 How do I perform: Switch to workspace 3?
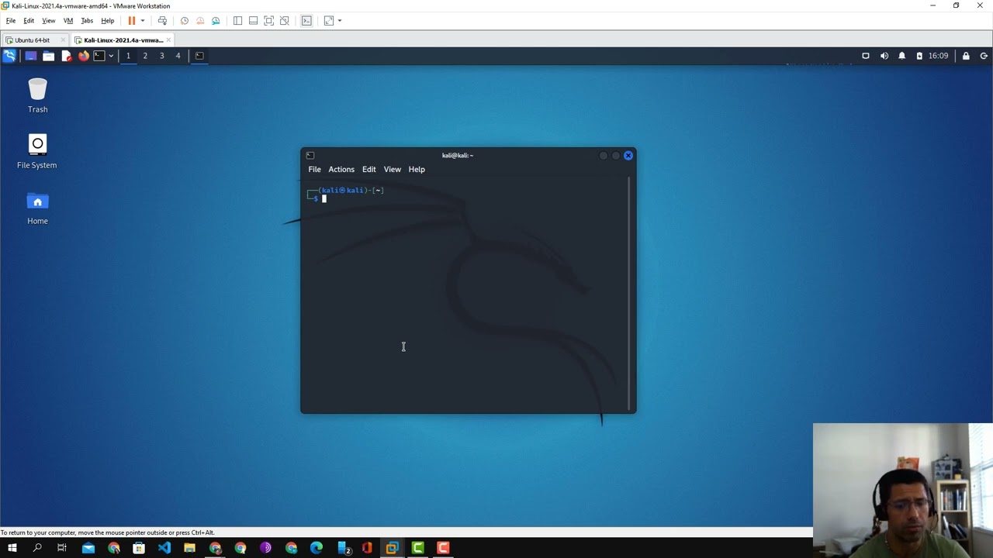point(161,56)
